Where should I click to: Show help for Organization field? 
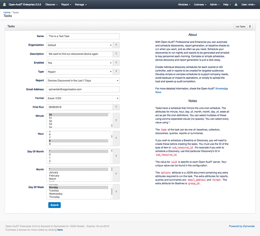(116, 45)
